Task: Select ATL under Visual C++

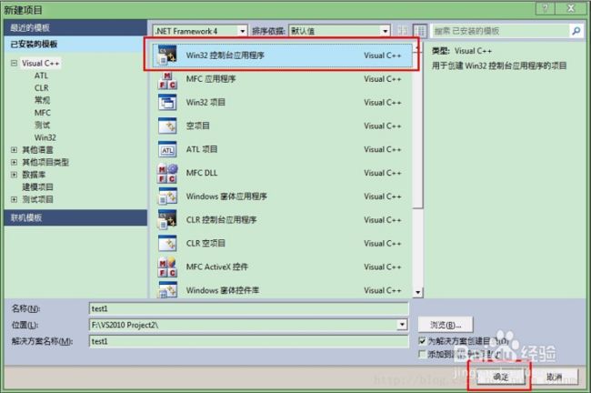Action: (41, 76)
